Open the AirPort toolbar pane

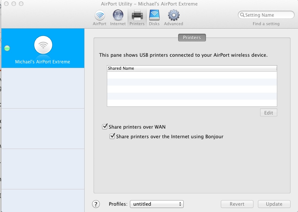[x=99, y=18]
